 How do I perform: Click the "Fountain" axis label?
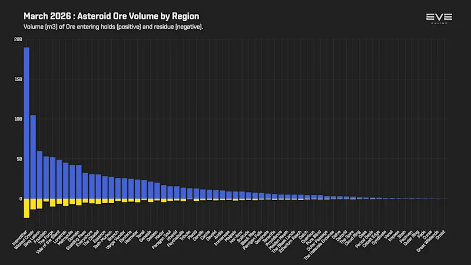[40, 237]
